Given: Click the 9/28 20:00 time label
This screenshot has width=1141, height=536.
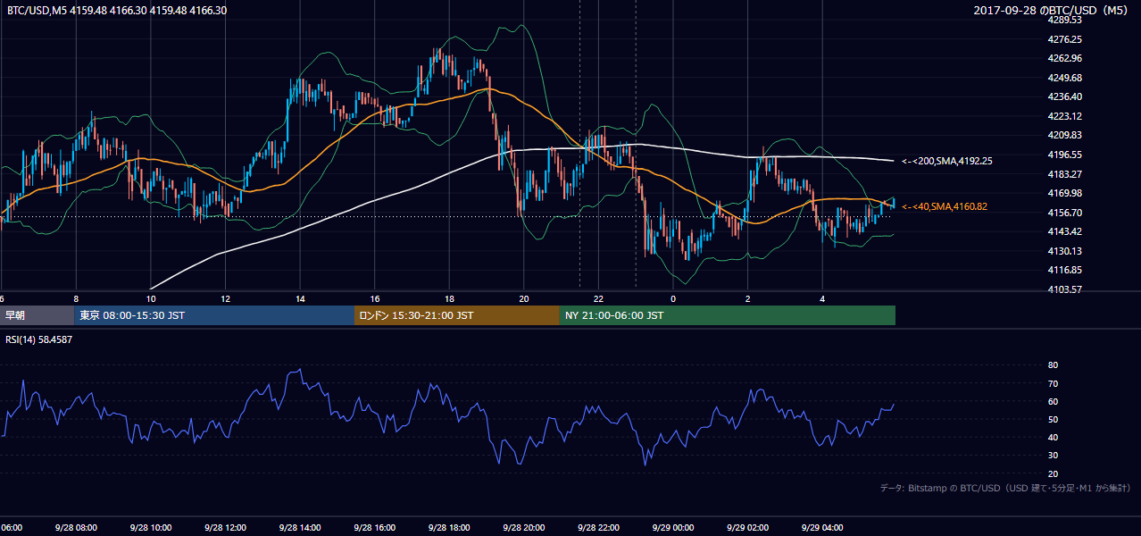Looking at the screenshot, I should (524, 528).
